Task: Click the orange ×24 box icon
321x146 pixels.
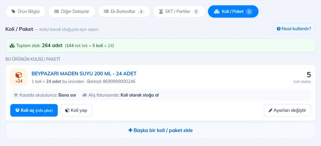Action: coord(19,77)
